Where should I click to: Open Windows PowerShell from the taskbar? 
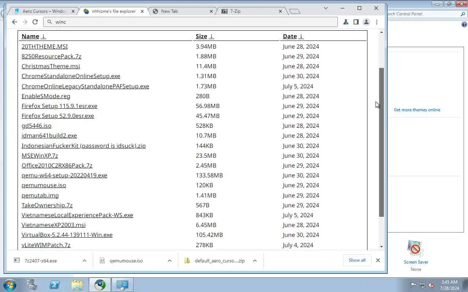click(54, 285)
